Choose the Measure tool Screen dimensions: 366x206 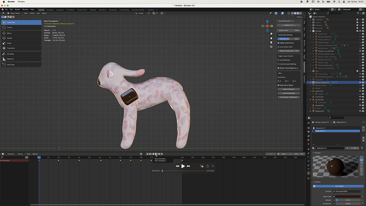tap(9, 59)
